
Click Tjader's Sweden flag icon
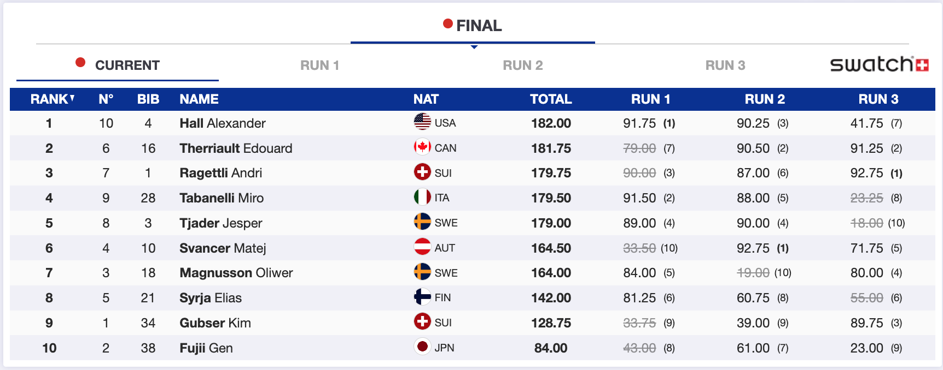pyautogui.click(x=422, y=222)
